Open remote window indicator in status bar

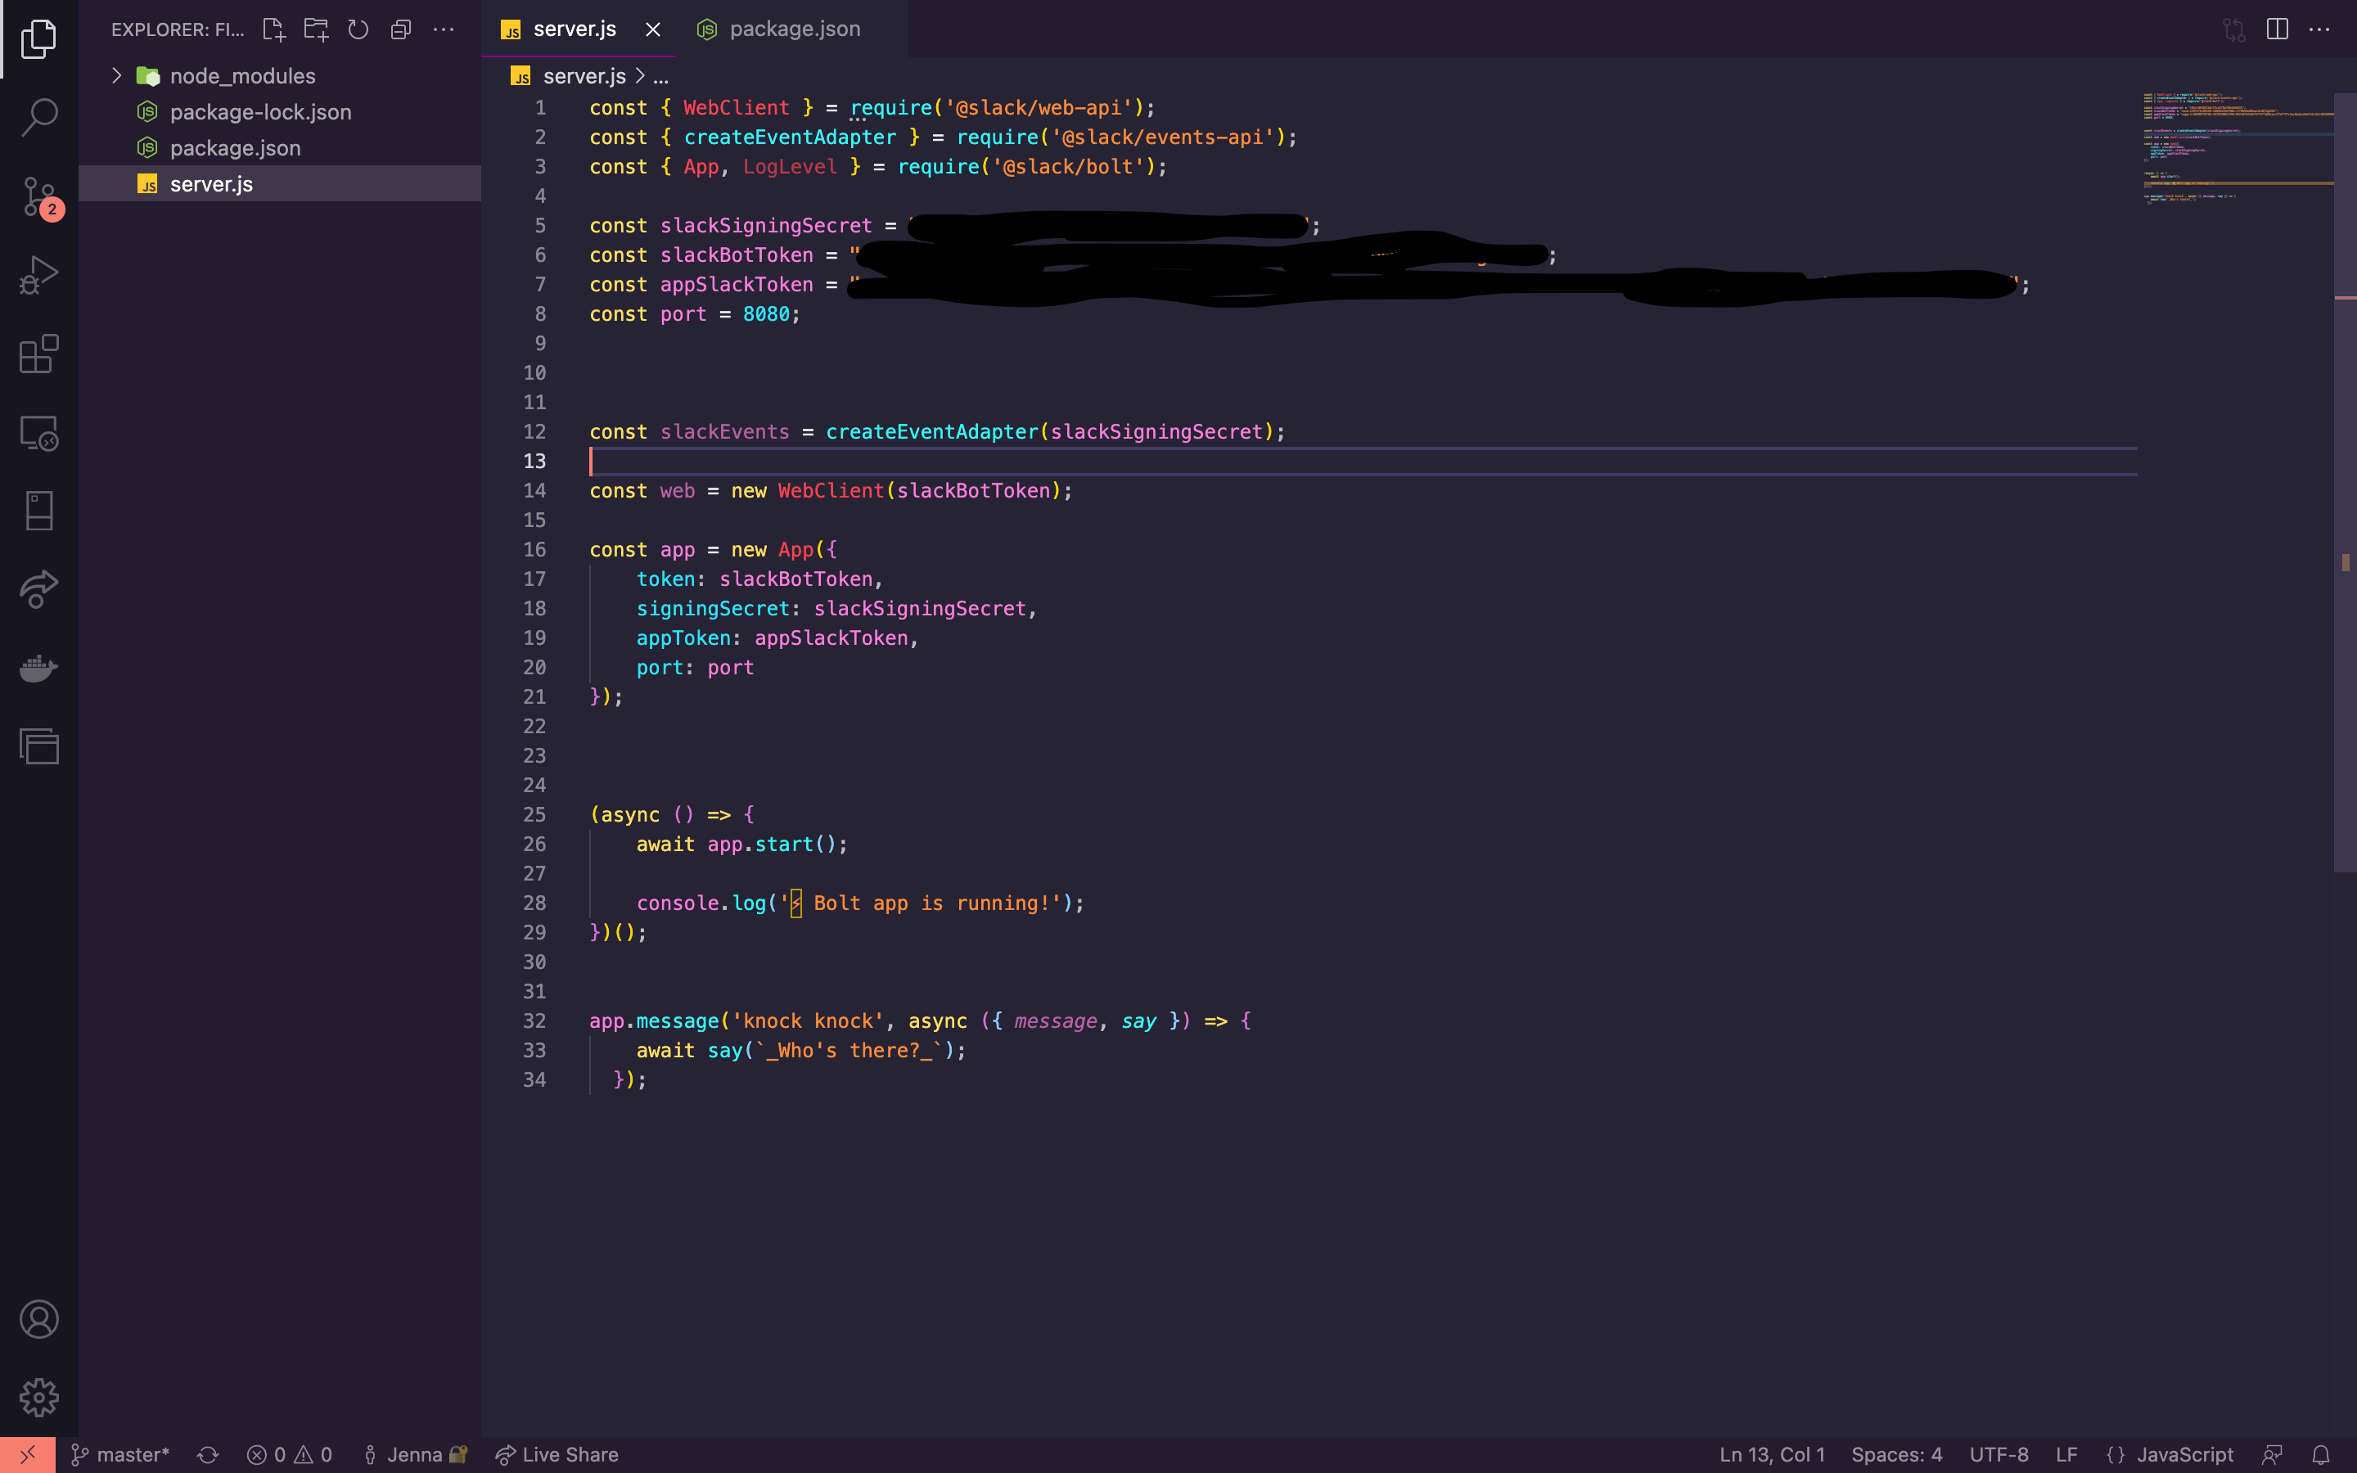click(27, 1454)
